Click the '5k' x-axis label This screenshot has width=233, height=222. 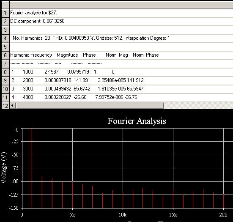pyautogui.click(x=72, y=215)
